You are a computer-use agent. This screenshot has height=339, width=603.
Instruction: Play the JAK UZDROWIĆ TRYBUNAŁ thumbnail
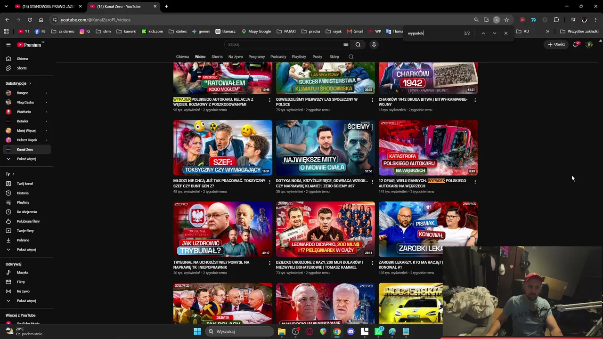tap(223, 229)
